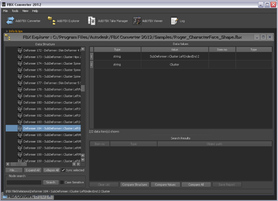Click the Item no header in Data Values

[222, 50]
